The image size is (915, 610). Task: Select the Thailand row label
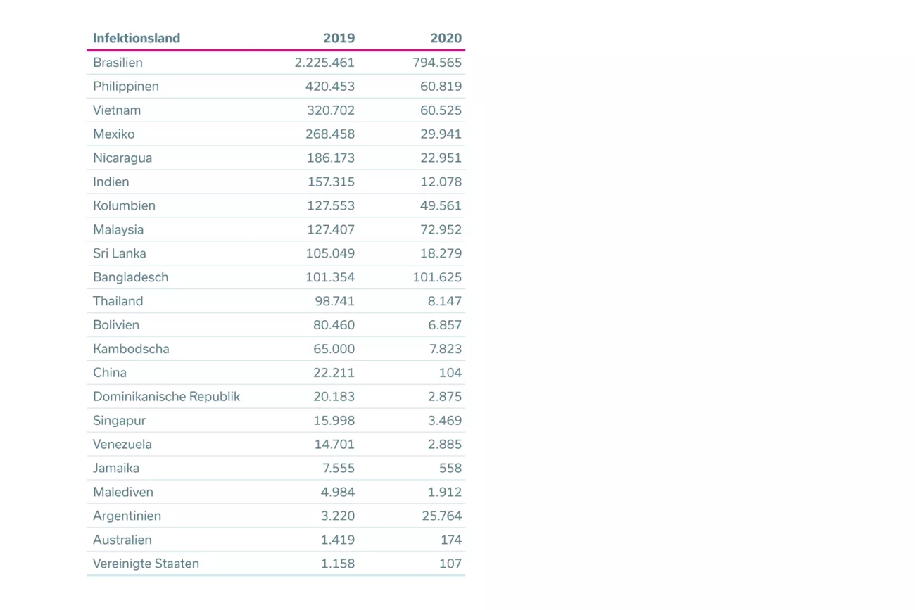(x=118, y=301)
